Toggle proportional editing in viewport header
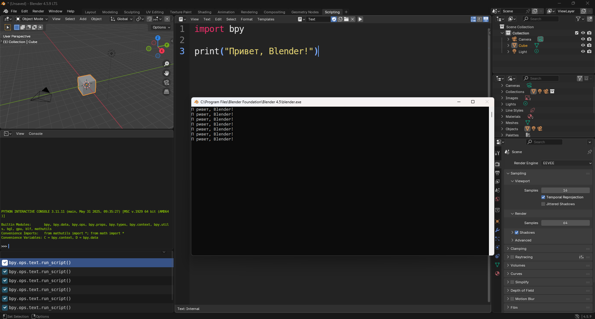 click(x=167, y=19)
